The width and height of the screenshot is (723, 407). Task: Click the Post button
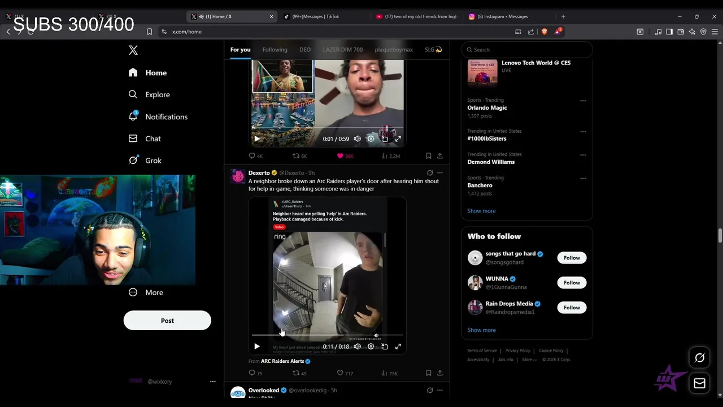[167, 321]
